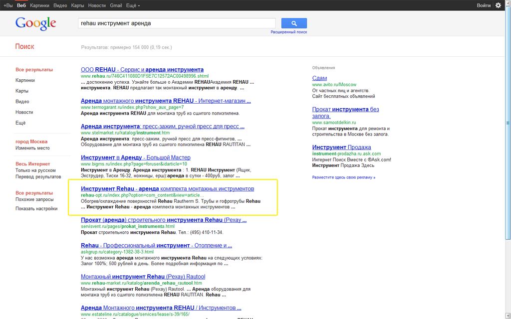The image size is (511, 319).
Task: Select Веб in top bar
Action: point(21,5)
